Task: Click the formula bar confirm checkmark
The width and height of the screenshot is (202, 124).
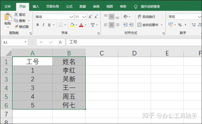Action: tap(51, 42)
